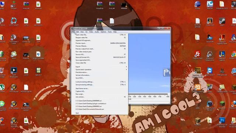236x133 pixels.
Task: Select Close video file
Action: coord(100,63)
